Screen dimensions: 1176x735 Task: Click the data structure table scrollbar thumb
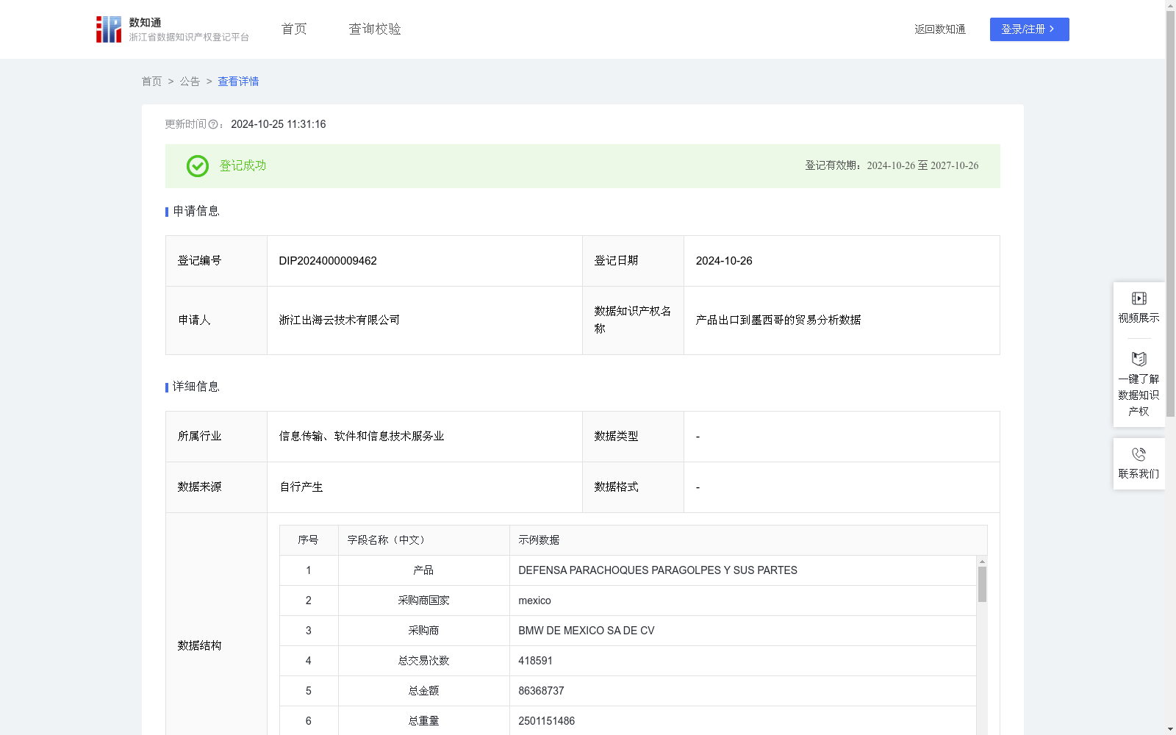click(x=982, y=584)
